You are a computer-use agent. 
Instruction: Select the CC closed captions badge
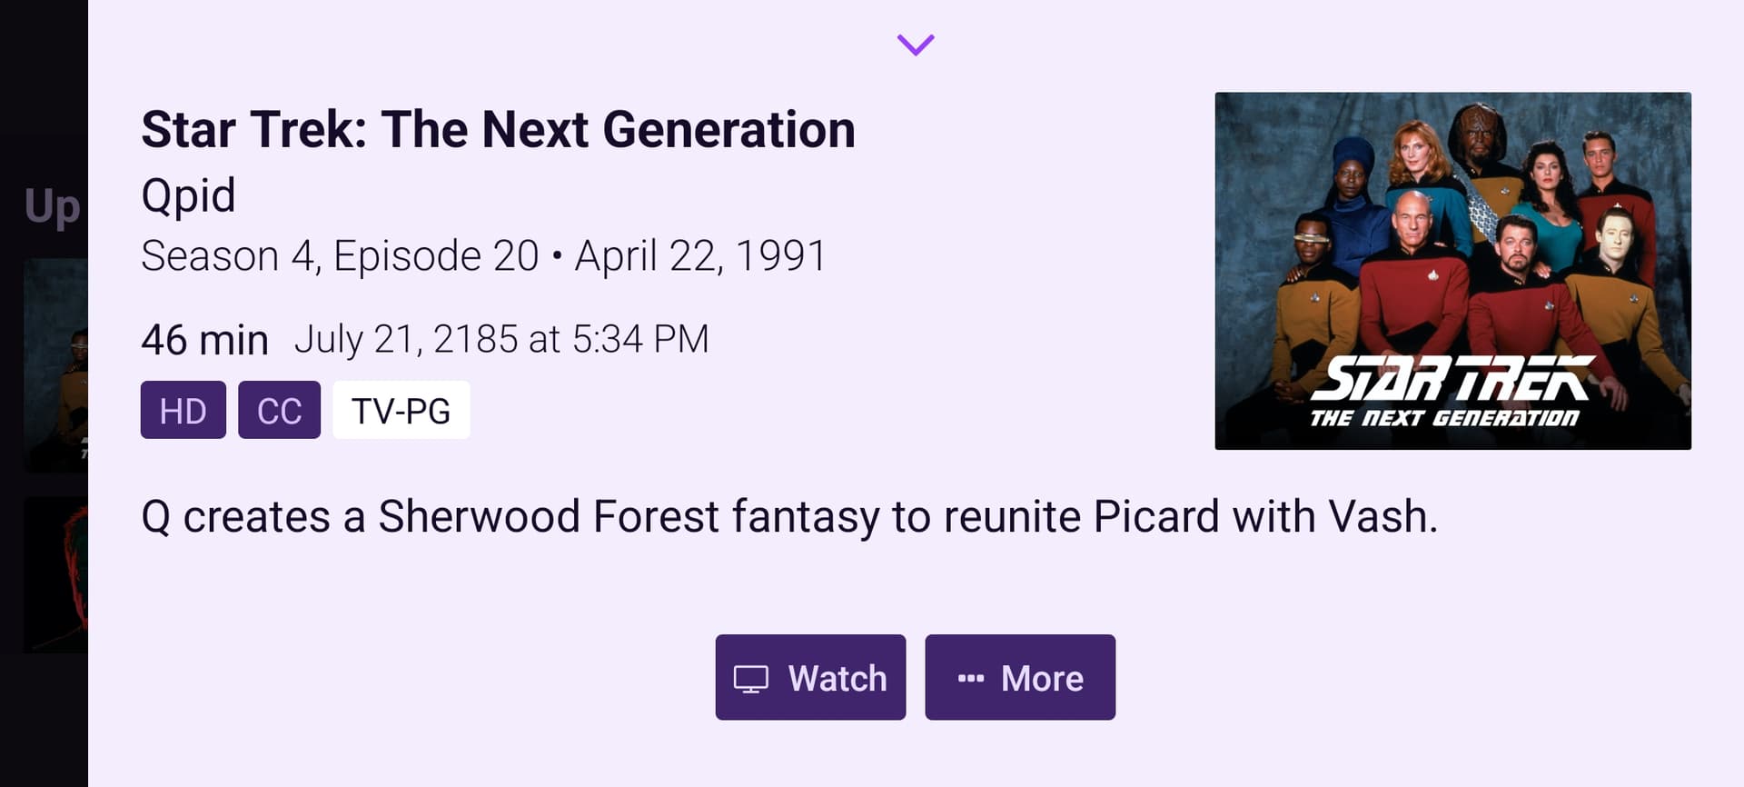point(279,410)
